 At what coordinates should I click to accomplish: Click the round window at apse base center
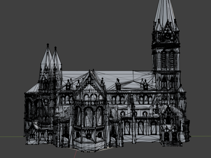pos(89,135)
